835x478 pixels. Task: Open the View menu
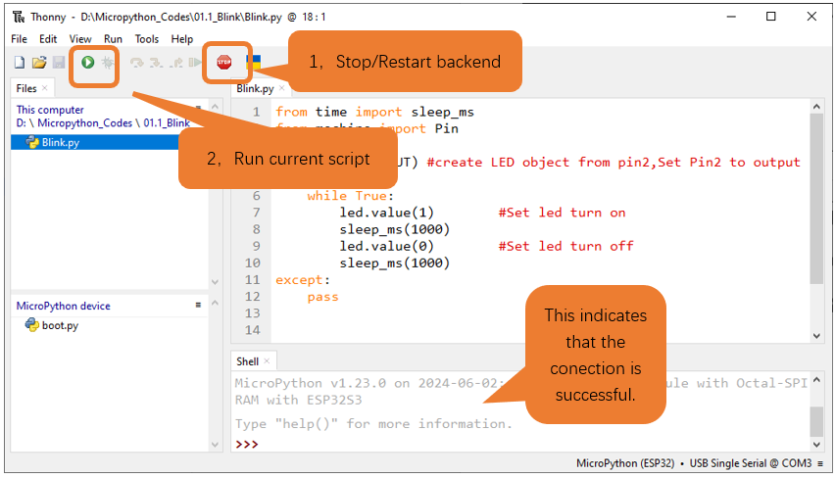[80, 39]
